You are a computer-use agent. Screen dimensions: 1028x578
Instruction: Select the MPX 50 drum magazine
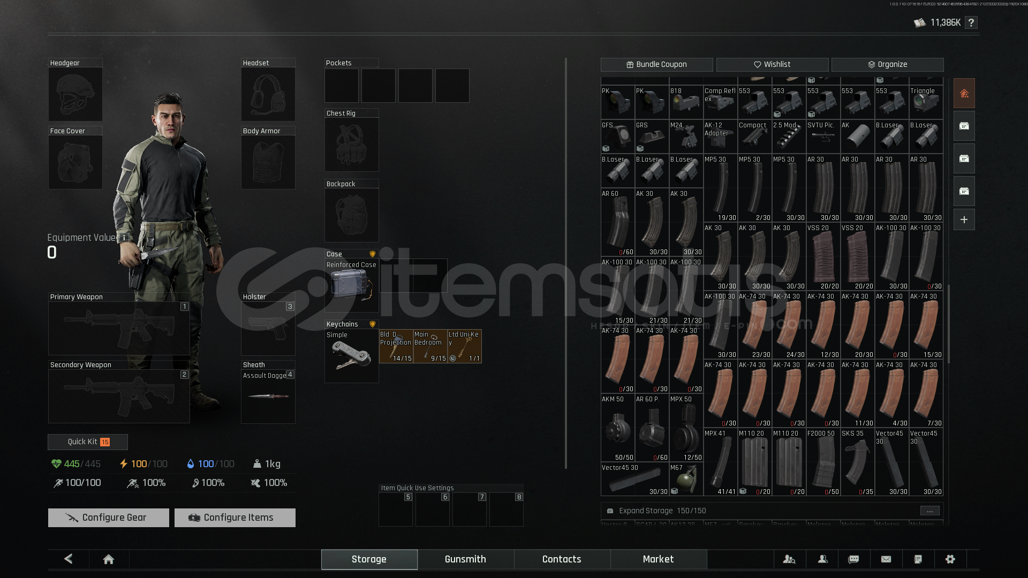(x=686, y=428)
